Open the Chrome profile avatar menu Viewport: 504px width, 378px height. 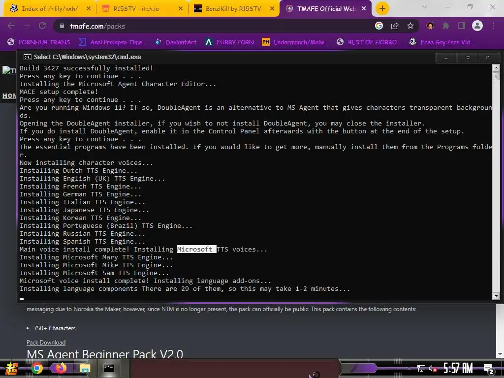tap(477, 26)
